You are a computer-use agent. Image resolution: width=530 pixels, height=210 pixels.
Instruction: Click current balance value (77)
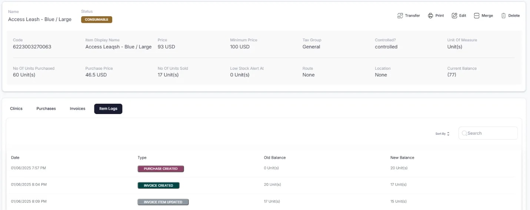click(452, 75)
